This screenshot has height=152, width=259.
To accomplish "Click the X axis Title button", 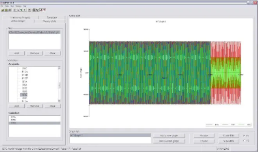I will pos(229,136).
